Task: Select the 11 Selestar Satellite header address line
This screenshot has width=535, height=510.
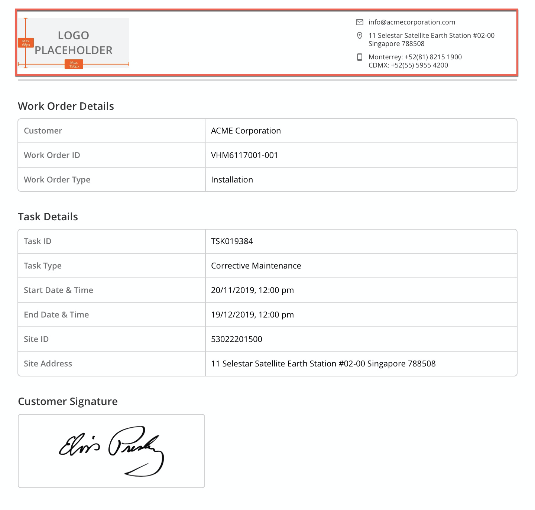Action: (431, 36)
